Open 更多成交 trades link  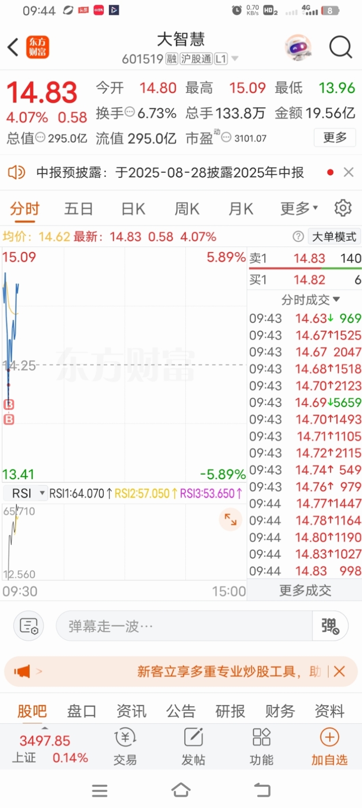click(x=305, y=590)
